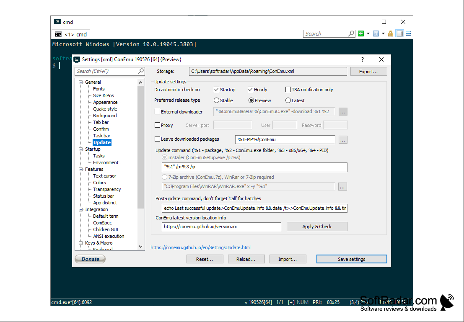This screenshot has width=464, height=322.
Task: Select the Latest release type
Action: 288,100
